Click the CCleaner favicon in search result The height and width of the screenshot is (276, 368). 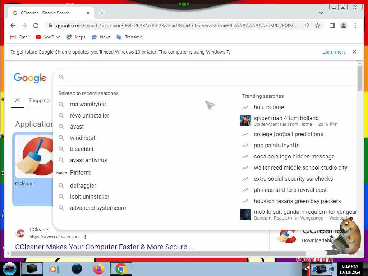(x=20, y=233)
